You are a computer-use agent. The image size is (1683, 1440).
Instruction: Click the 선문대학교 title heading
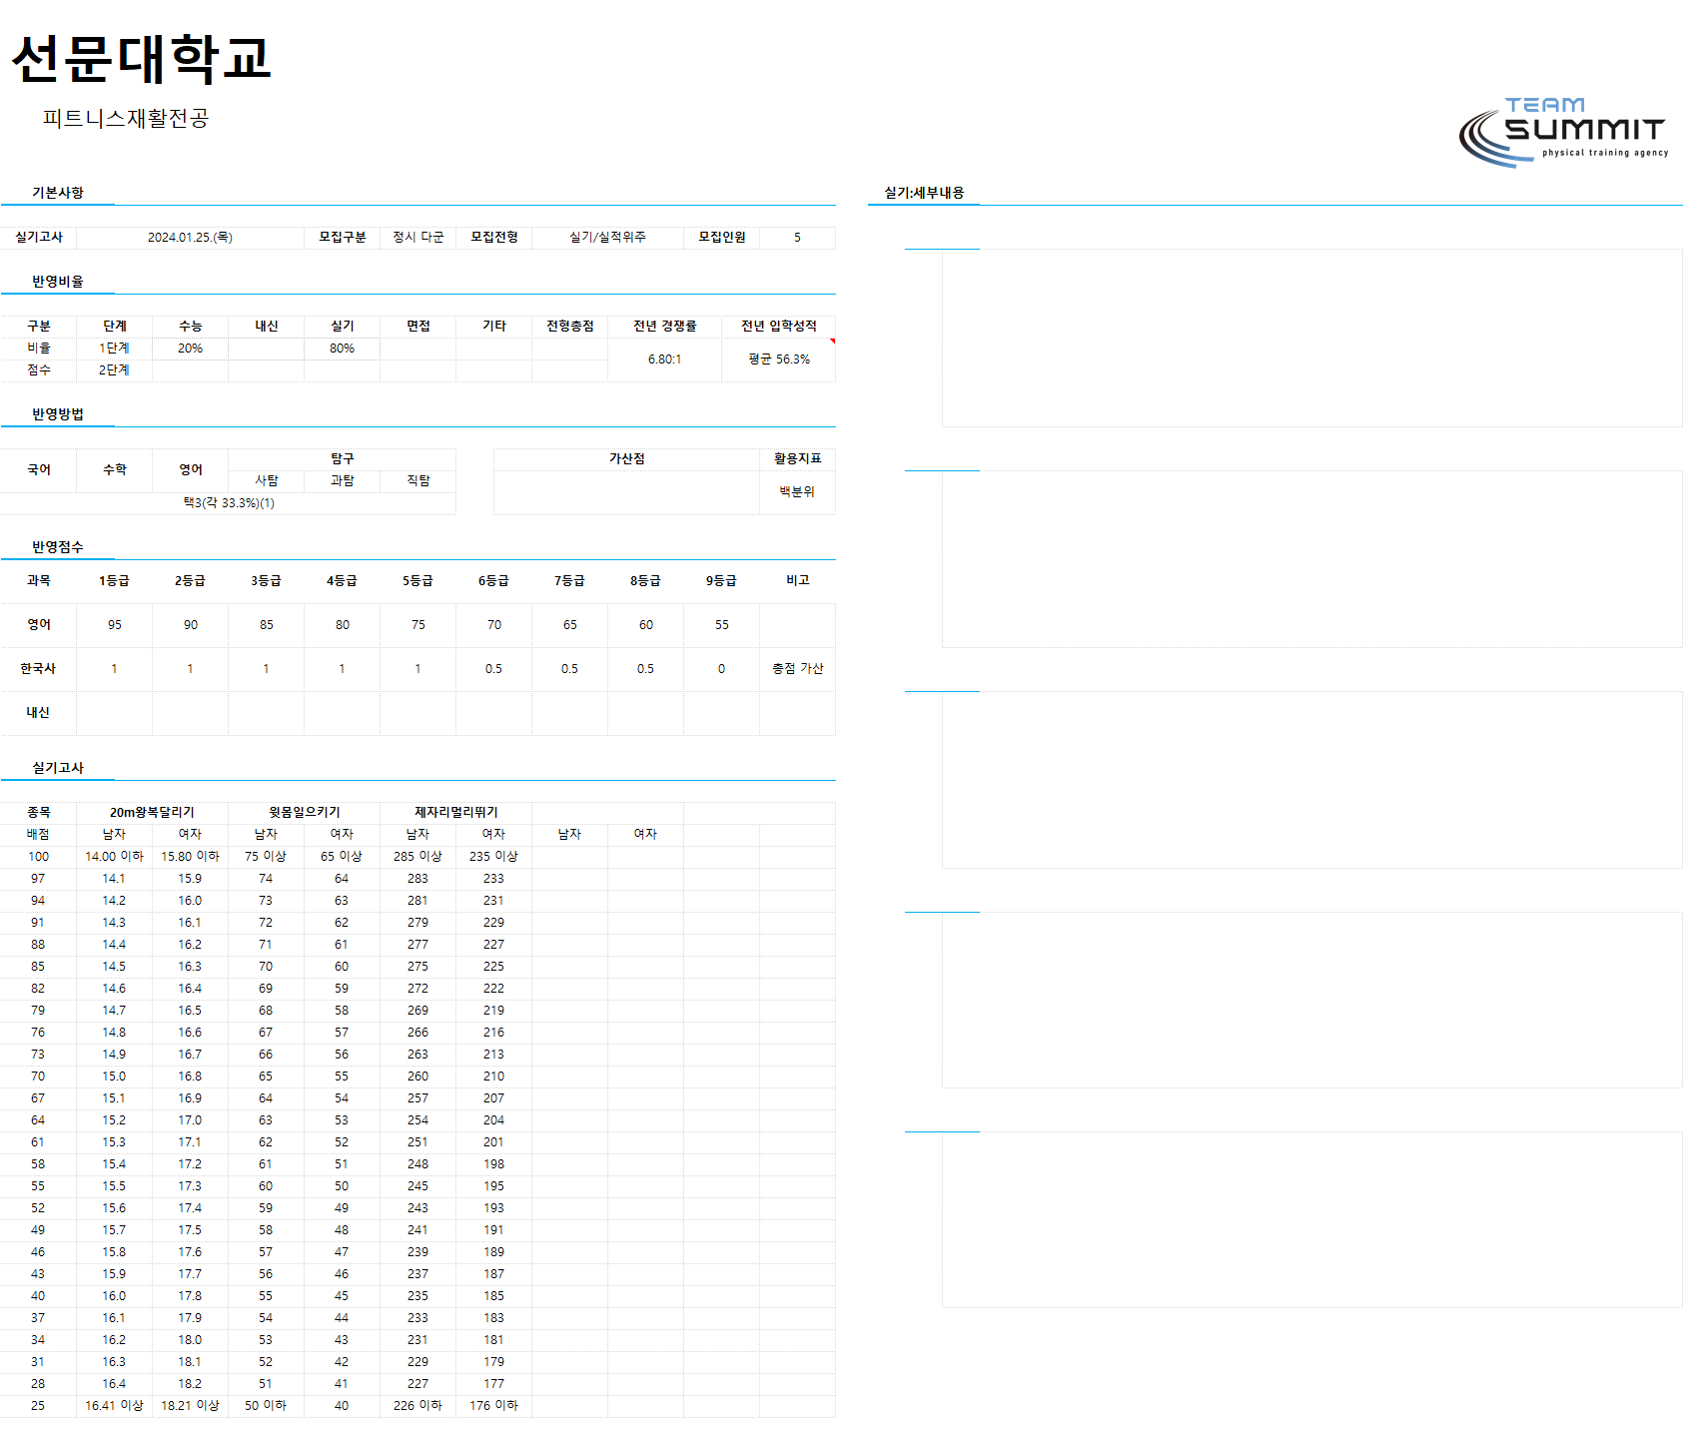point(142,59)
